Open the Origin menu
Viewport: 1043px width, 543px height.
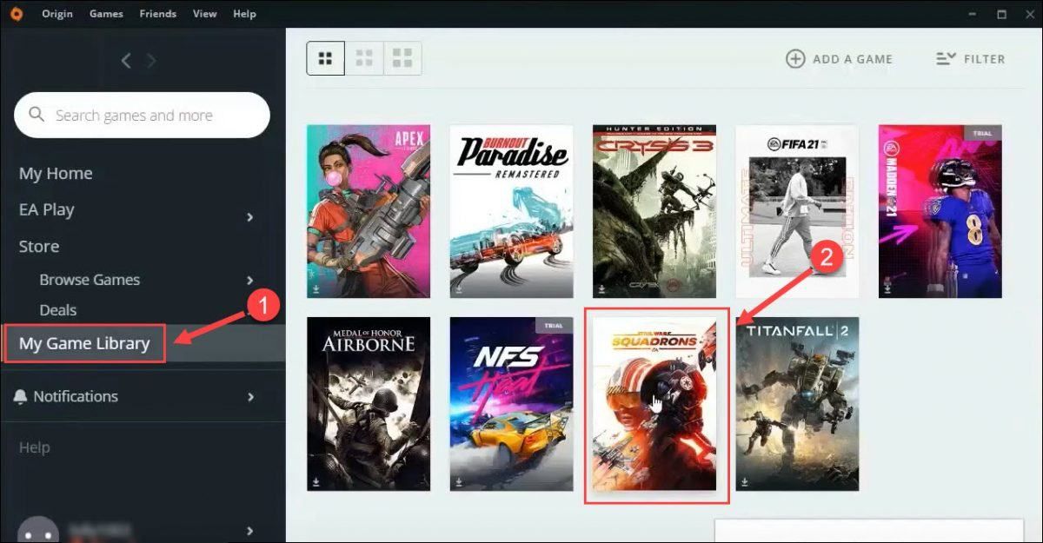pyautogui.click(x=57, y=14)
